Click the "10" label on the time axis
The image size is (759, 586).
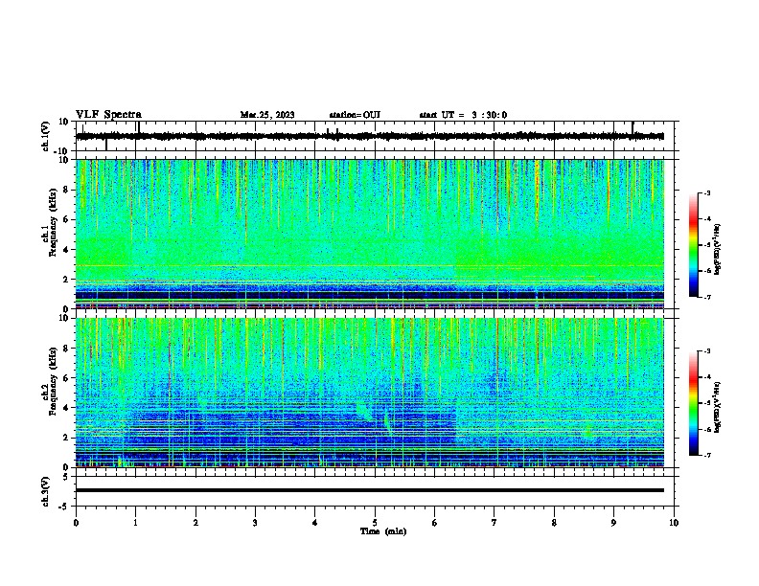[x=674, y=523]
